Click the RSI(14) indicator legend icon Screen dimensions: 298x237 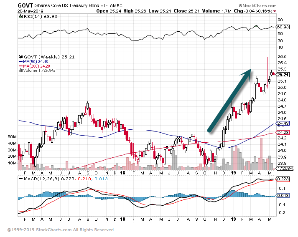point(20,17)
